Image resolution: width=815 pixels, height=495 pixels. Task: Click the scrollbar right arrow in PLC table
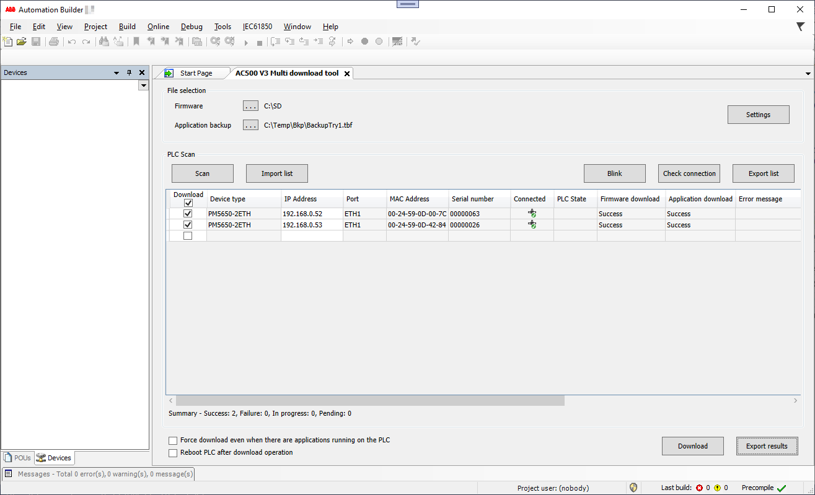796,401
